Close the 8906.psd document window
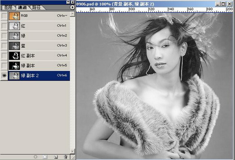235x160 pixels. pos(229,4)
